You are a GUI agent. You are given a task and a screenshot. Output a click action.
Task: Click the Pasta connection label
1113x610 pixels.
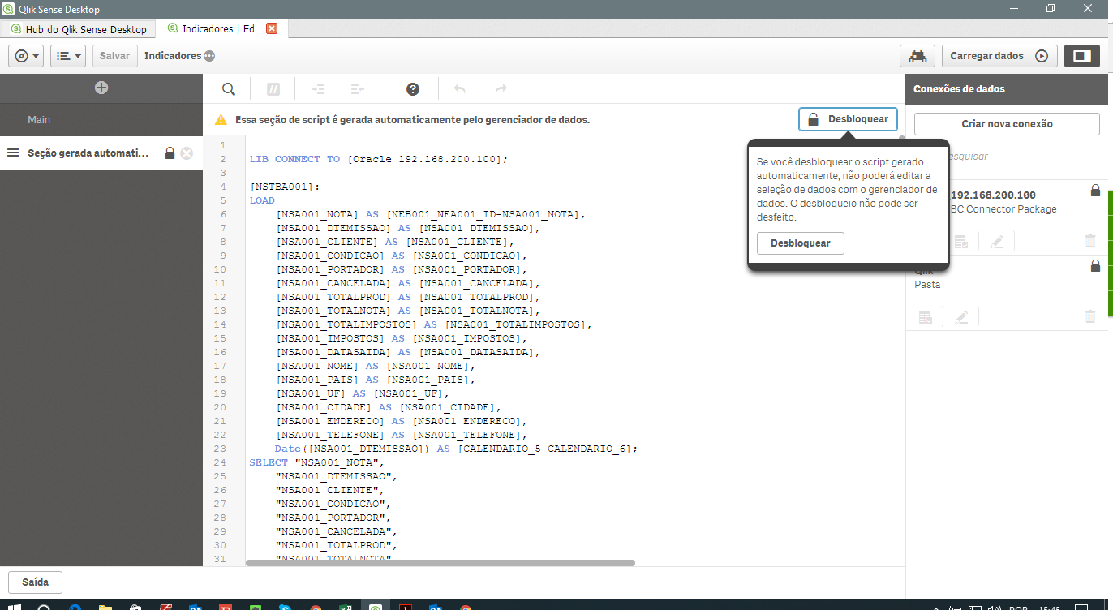927,285
